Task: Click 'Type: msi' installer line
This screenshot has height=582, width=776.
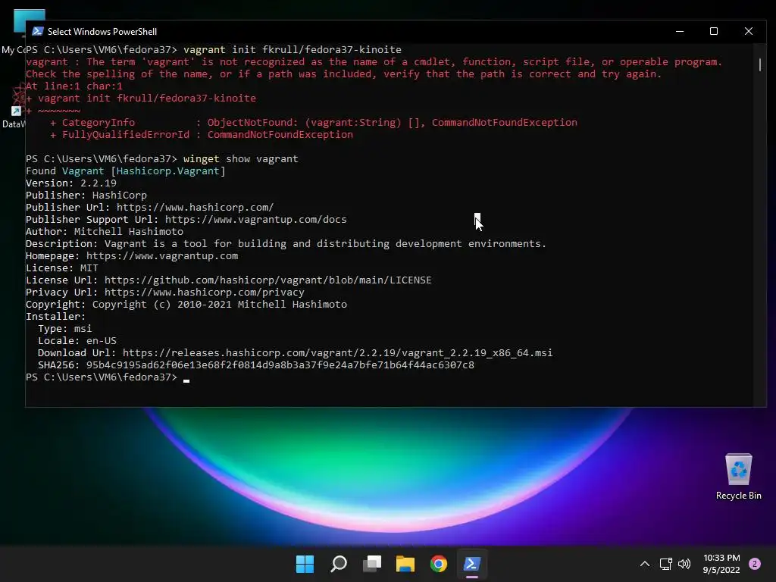Action: click(65, 329)
